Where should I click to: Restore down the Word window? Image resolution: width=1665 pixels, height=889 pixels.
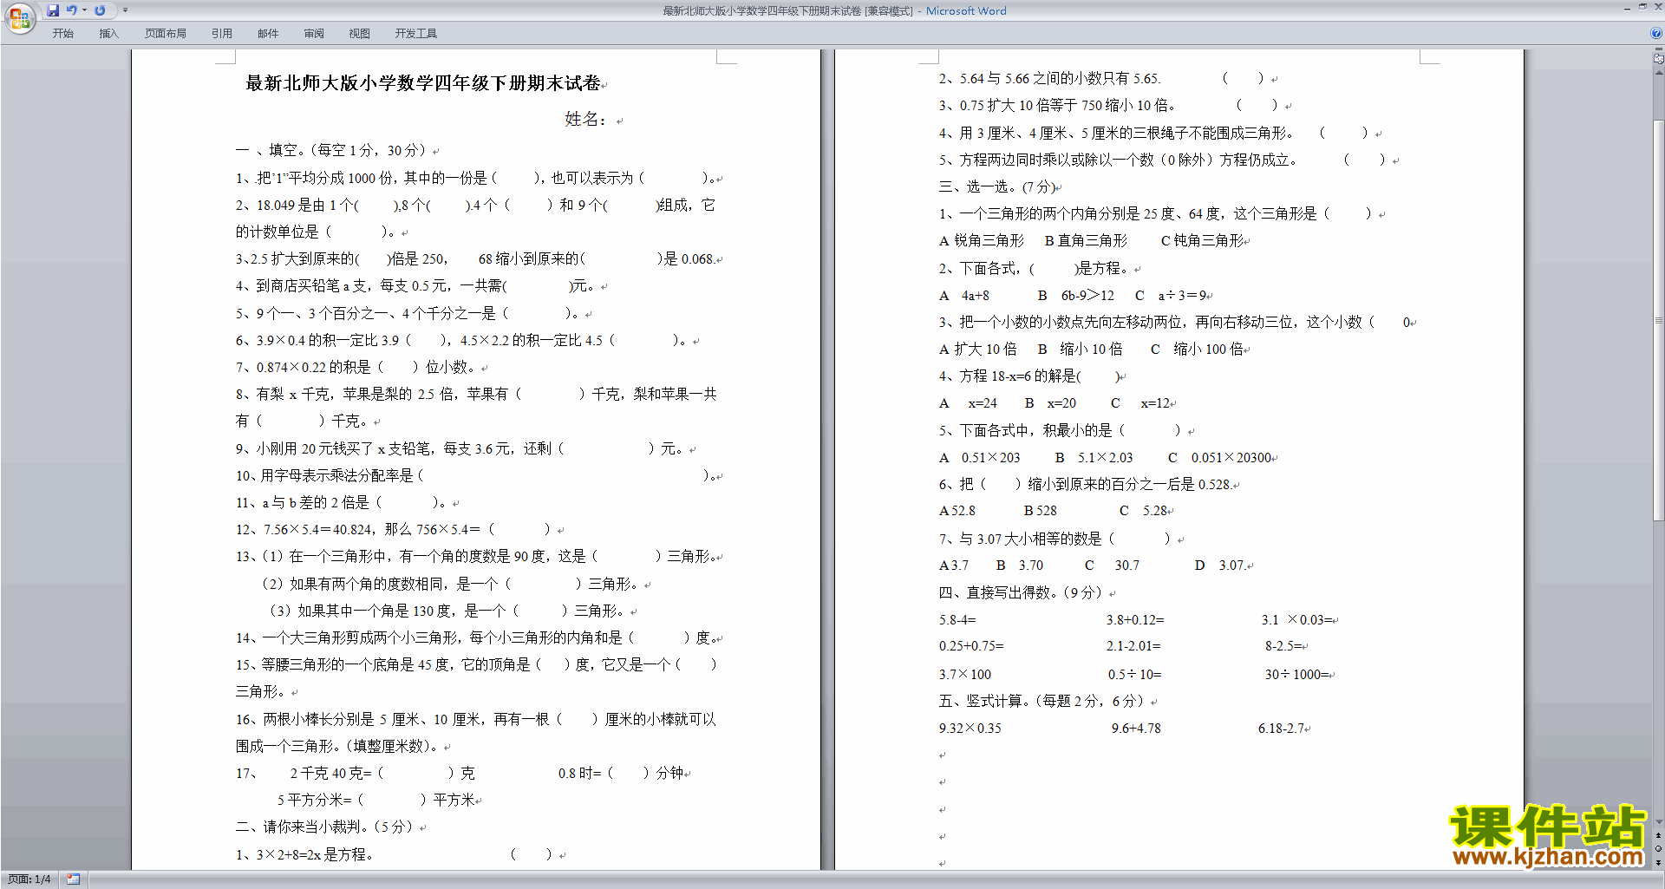click(x=1642, y=8)
